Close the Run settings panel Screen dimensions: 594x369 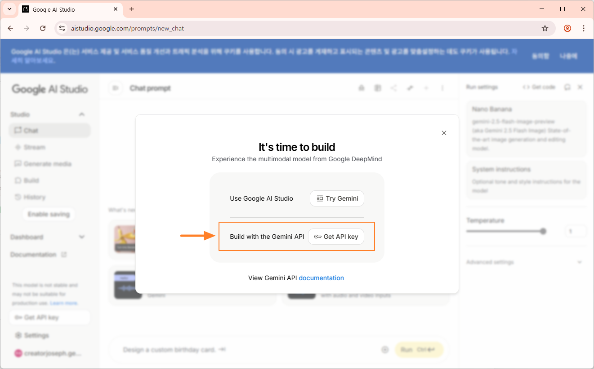(x=580, y=87)
